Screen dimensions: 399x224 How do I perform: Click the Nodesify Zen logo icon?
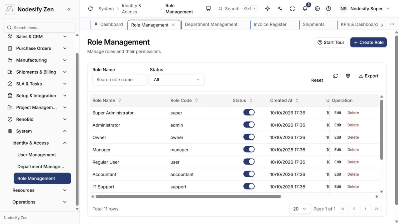(10, 9)
